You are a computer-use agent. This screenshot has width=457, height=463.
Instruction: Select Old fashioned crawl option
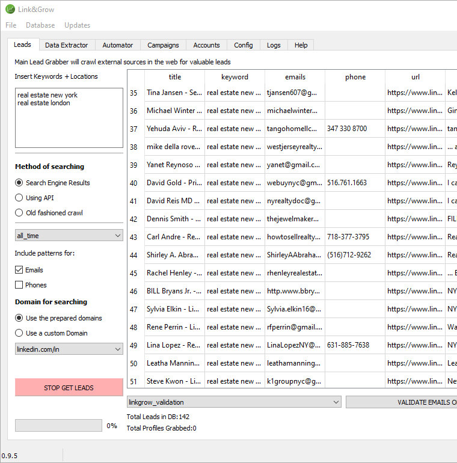pyautogui.click(x=19, y=213)
